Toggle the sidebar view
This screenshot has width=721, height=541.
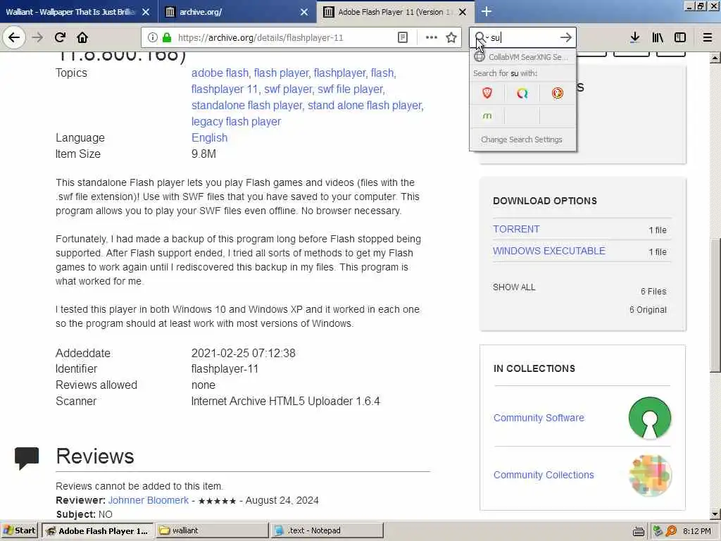click(680, 37)
